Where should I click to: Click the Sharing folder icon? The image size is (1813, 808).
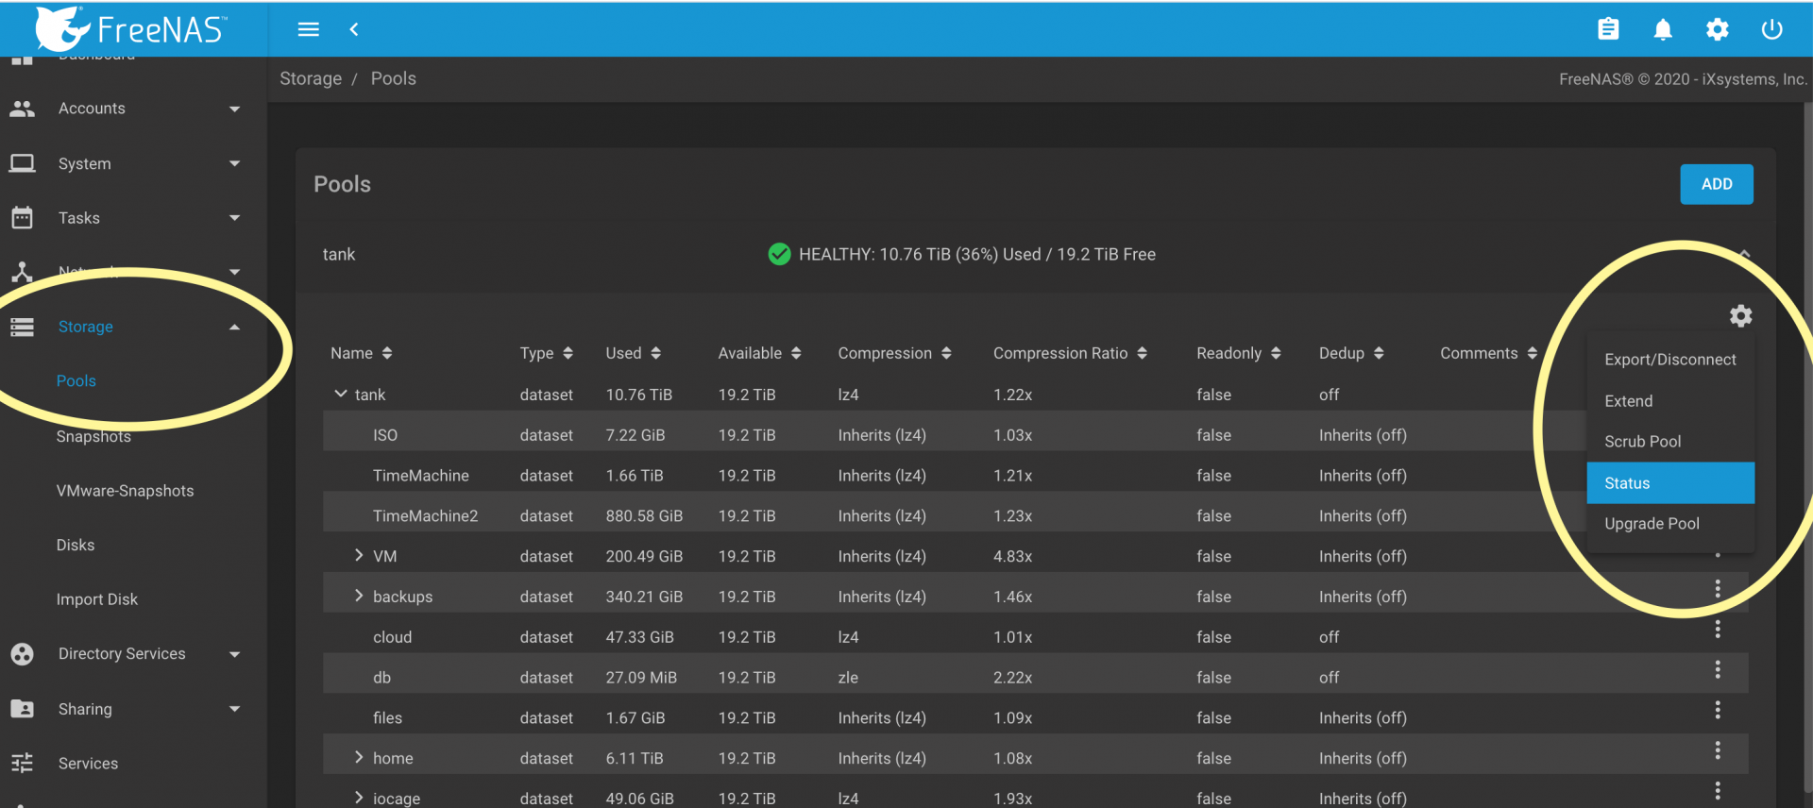pyautogui.click(x=22, y=709)
